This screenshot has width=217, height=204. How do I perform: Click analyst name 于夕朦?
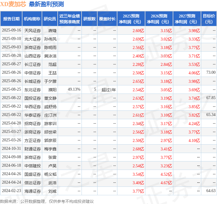(x=50, y=81)
